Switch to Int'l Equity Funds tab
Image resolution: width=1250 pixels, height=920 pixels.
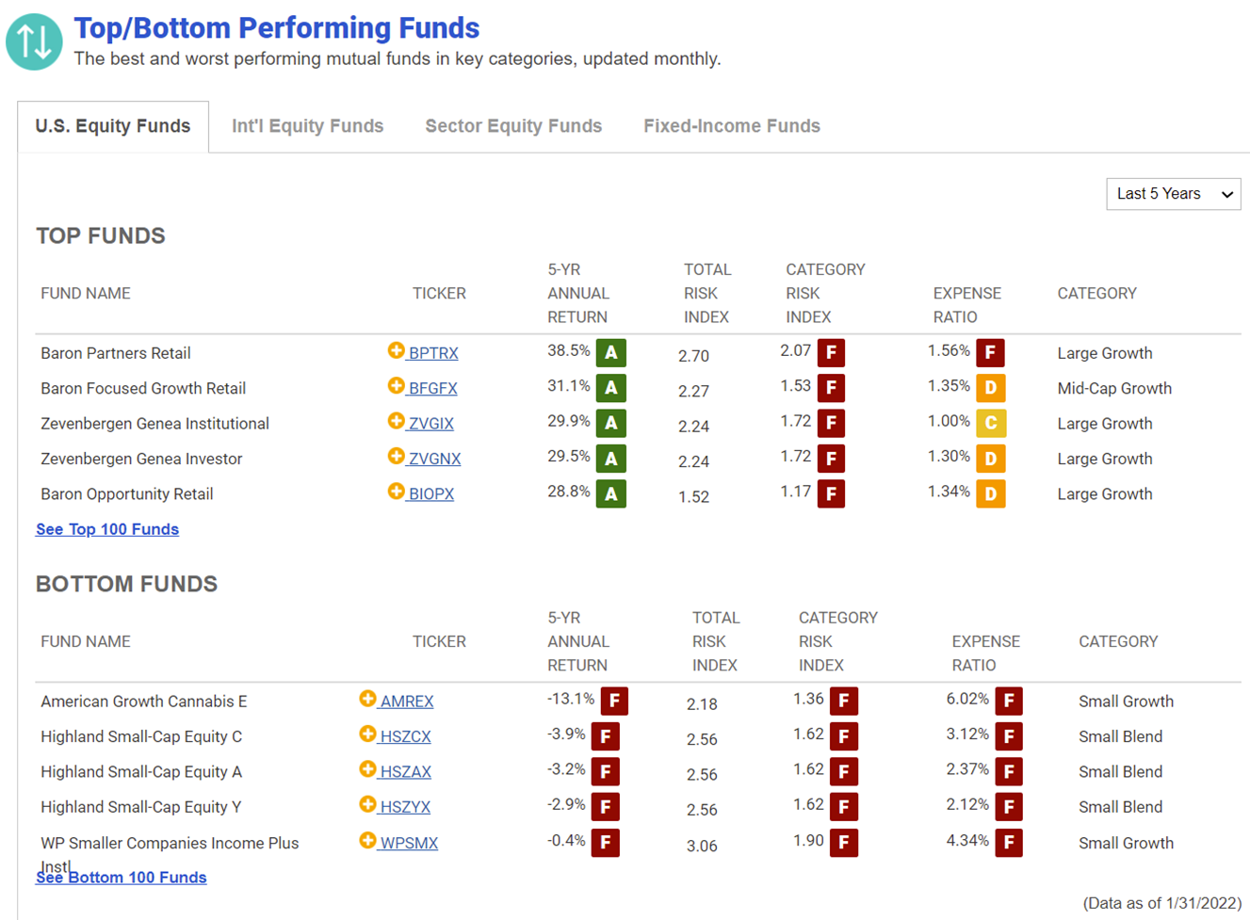[307, 126]
